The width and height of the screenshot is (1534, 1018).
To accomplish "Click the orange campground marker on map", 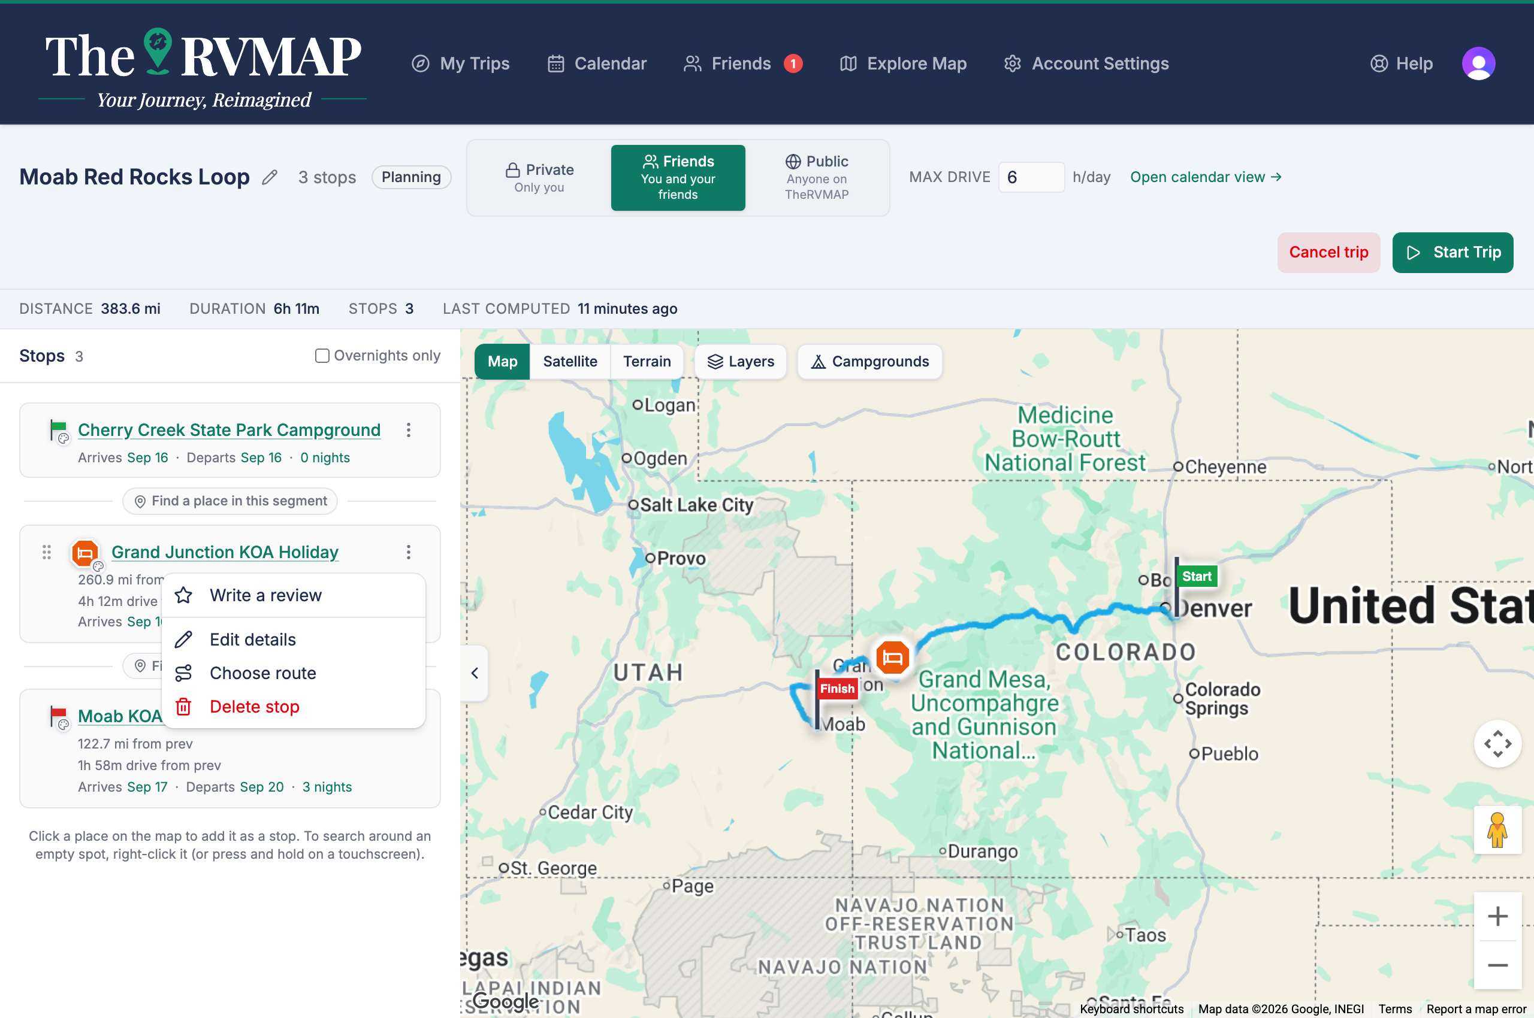I will click(893, 657).
